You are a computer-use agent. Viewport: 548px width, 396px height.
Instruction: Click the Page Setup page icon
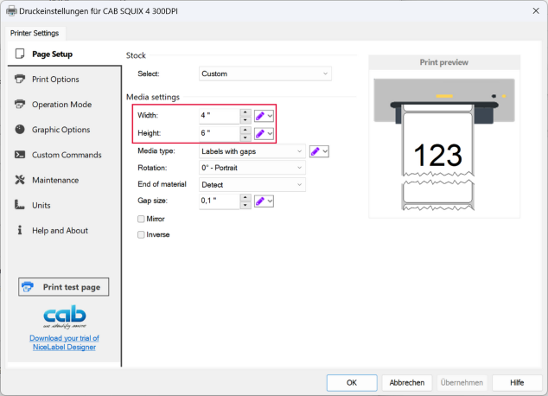coord(20,54)
